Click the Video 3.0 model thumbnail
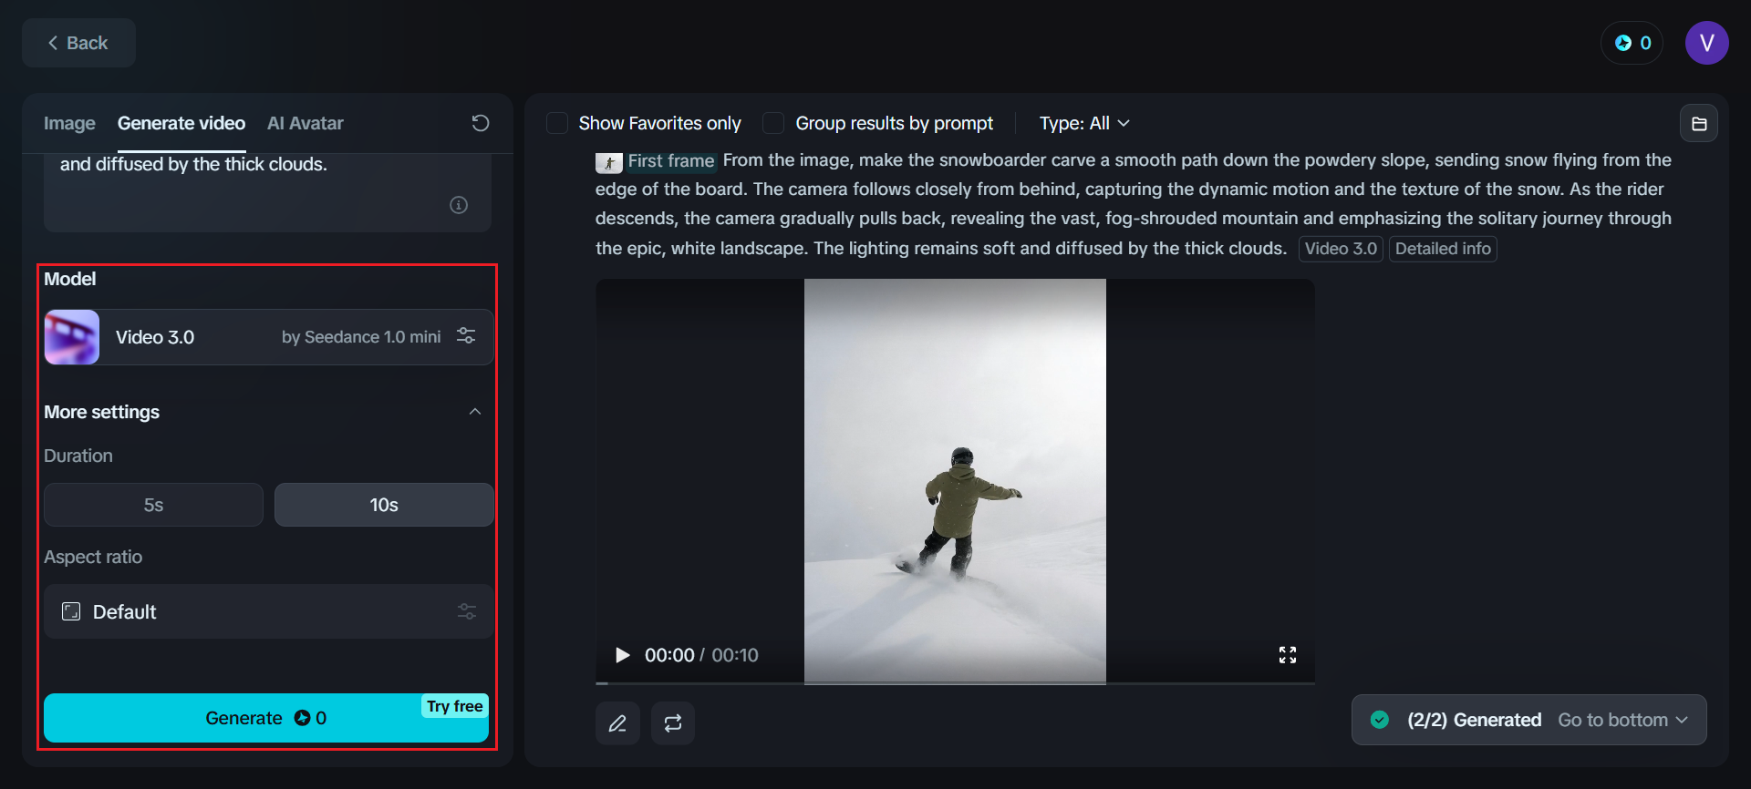 (x=72, y=337)
